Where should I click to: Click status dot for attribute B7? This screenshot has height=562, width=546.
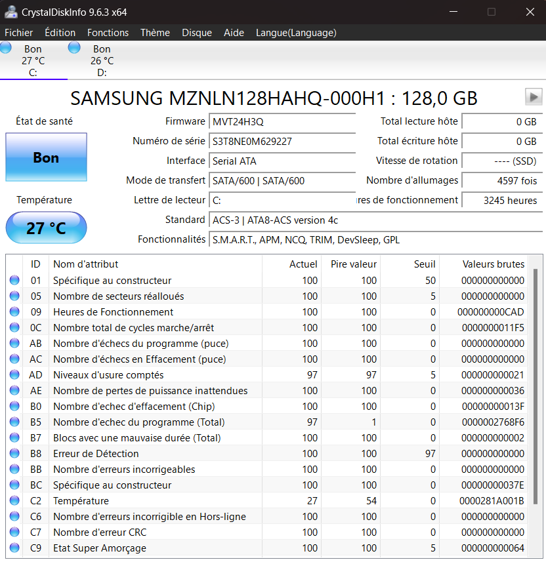(14, 437)
